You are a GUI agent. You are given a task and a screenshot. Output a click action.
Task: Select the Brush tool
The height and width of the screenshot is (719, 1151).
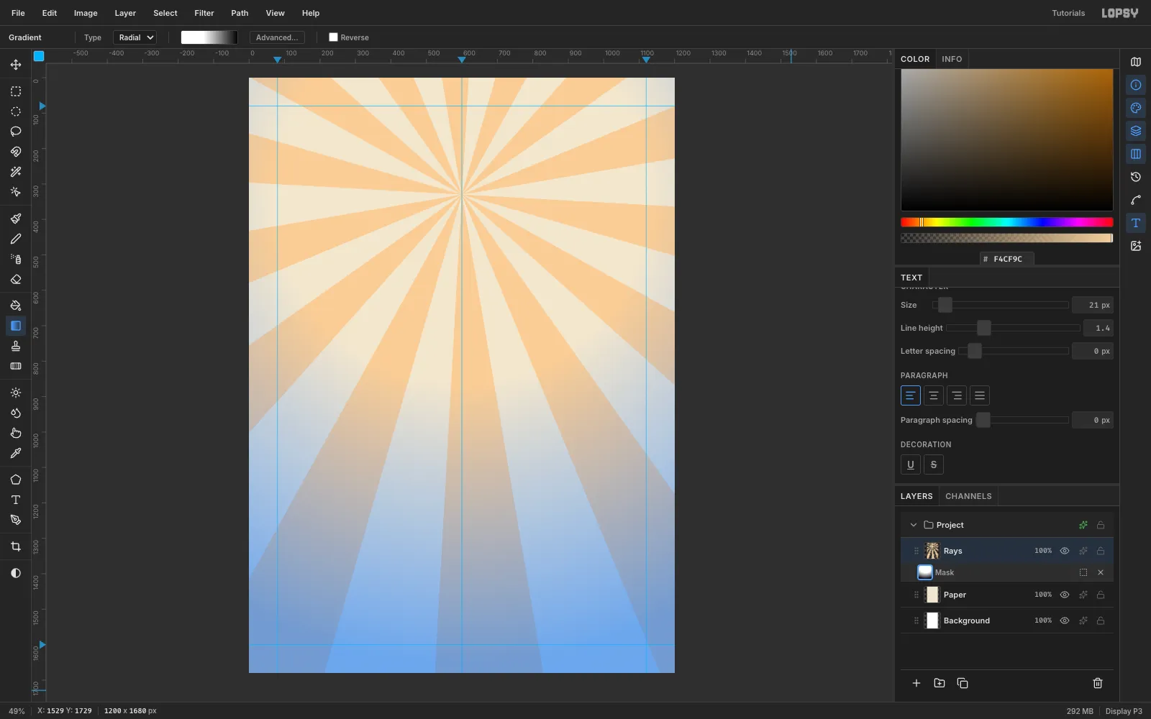pyautogui.click(x=16, y=219)
